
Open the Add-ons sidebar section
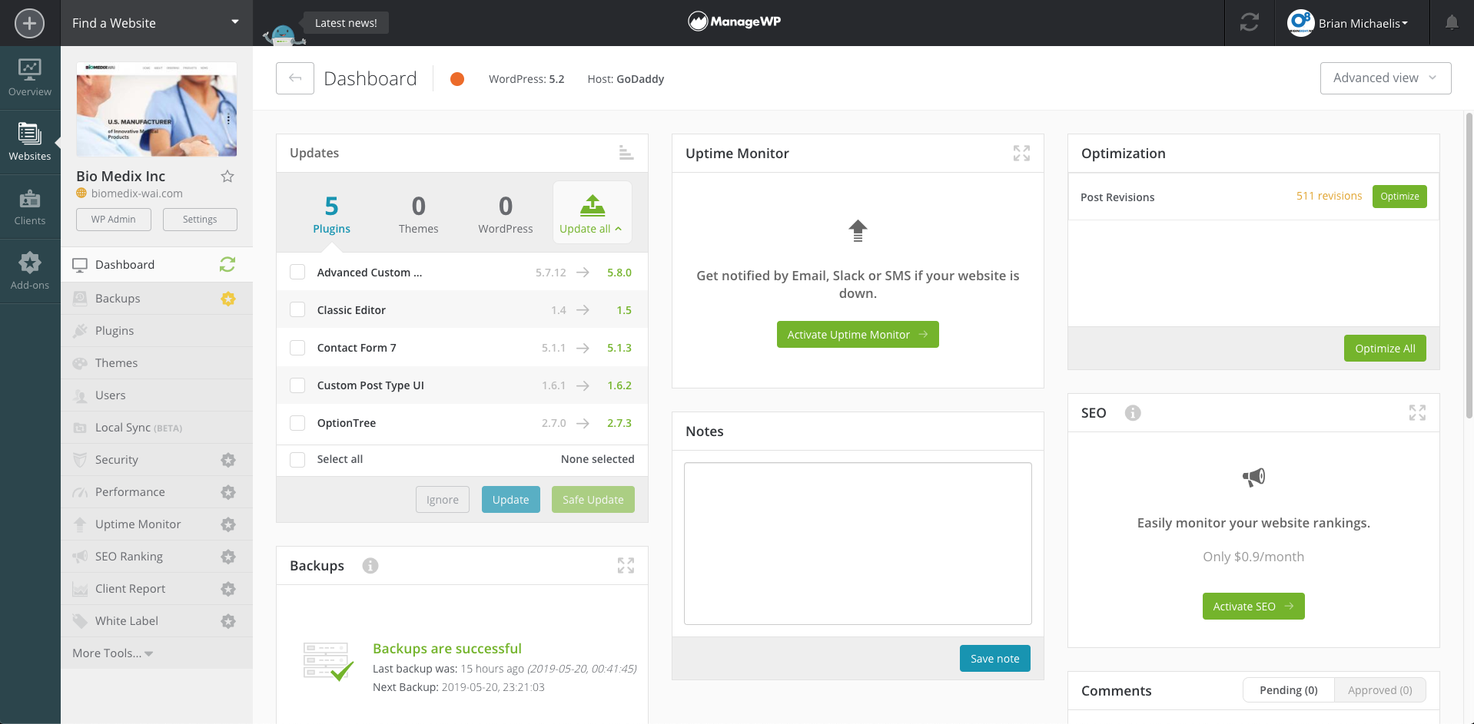coord(30,272)
